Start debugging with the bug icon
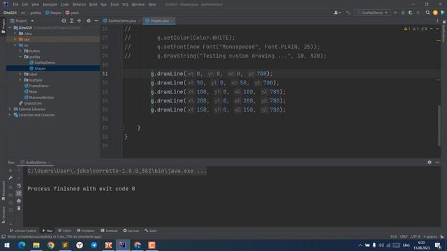447x251 pixels. pos(403,13)
